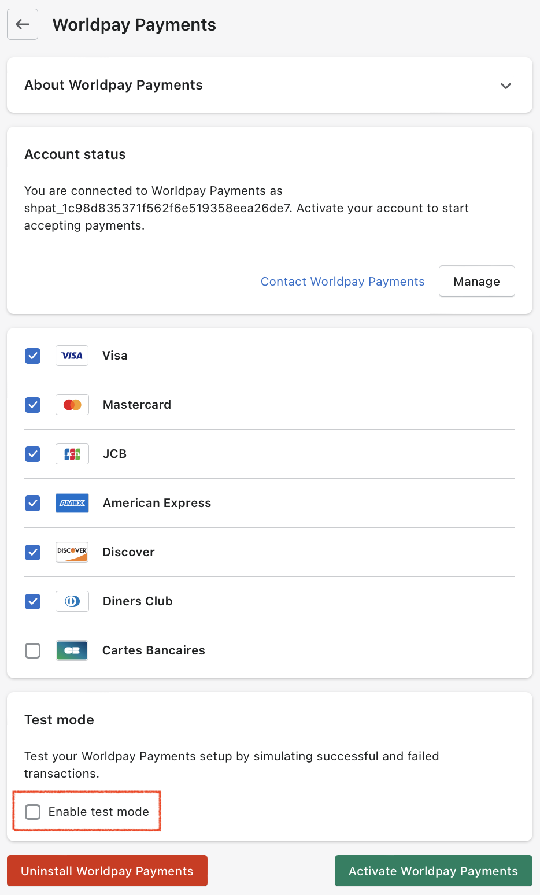Open the Contact Worldpay Payments link
This screenshot has height=895, width=540.
(342, 282)
